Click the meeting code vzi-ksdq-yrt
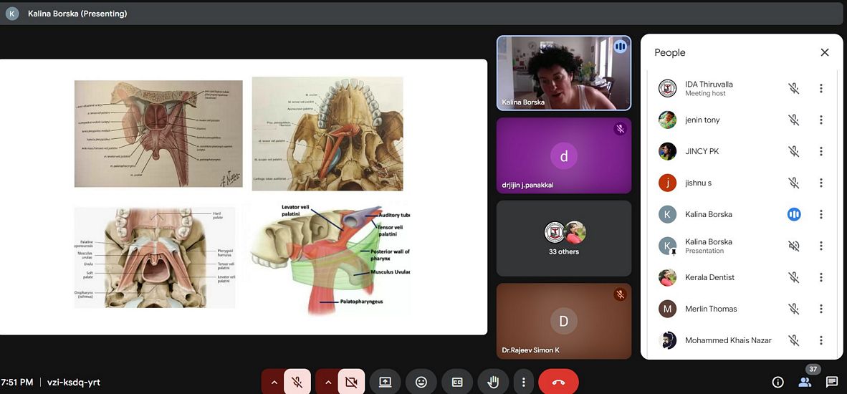The image size is (847, 394). click(74, 382)
